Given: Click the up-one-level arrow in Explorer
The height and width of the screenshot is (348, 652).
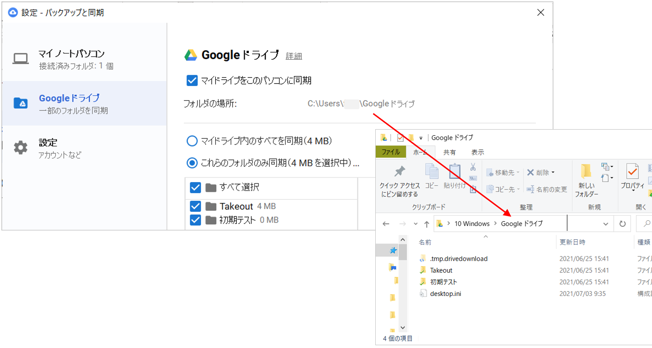Looking at the screenshot, I should tap(426, 224).
